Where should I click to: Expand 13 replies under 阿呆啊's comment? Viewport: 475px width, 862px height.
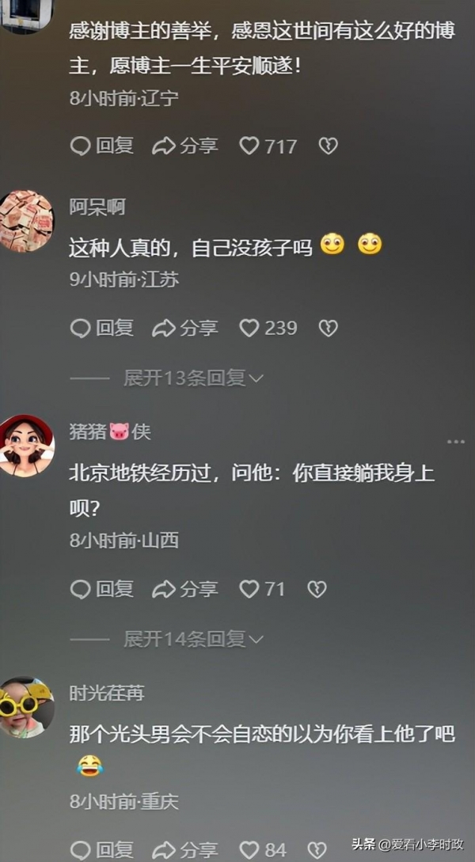(x=193, y=378)
